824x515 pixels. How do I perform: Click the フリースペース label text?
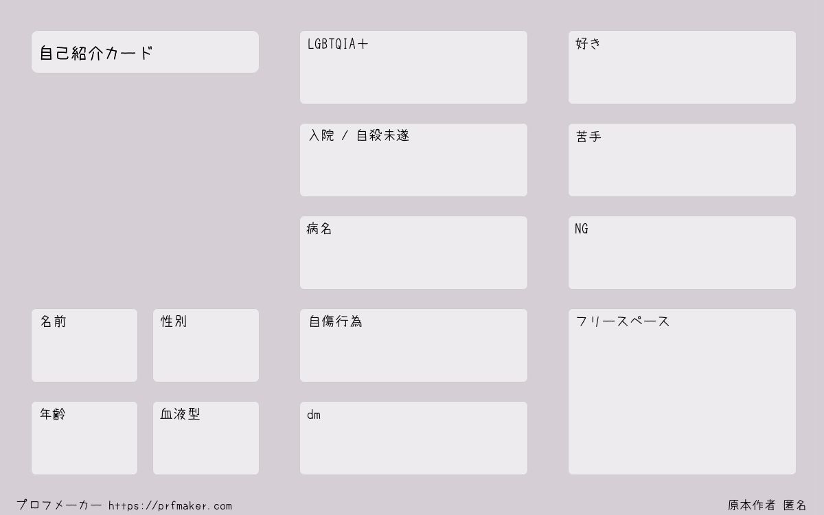coord(623,321)
